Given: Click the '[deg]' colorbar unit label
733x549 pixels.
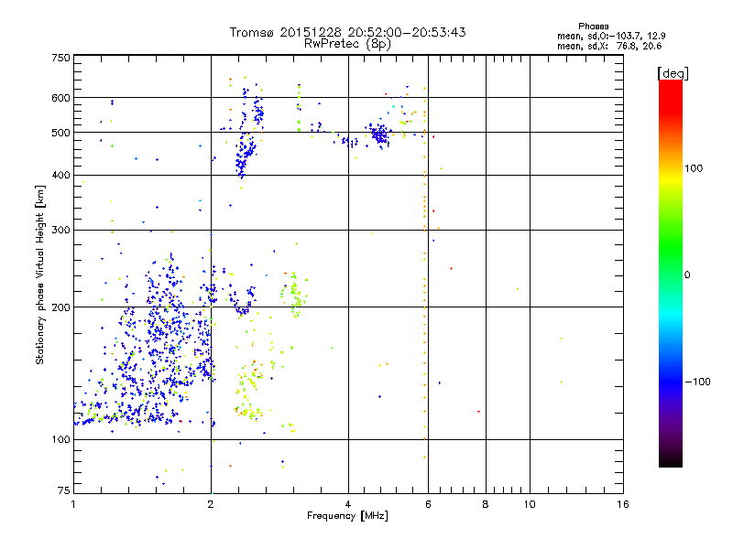Looking at the screenshot, I should point(673,74).
